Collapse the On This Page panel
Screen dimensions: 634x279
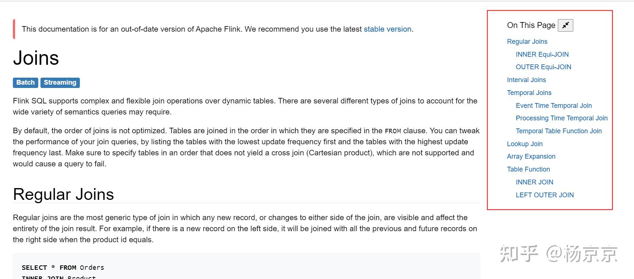565,25
